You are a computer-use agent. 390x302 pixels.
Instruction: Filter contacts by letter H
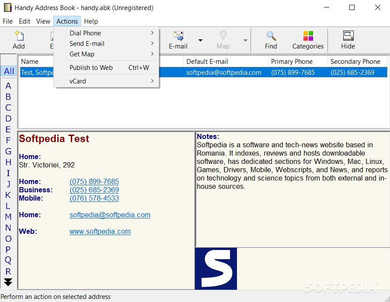coord(8,162)
